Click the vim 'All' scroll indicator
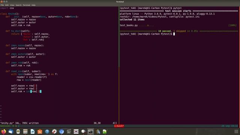This screenshot has height=135, width=240. pyautogui.click(x=115, y=123)
